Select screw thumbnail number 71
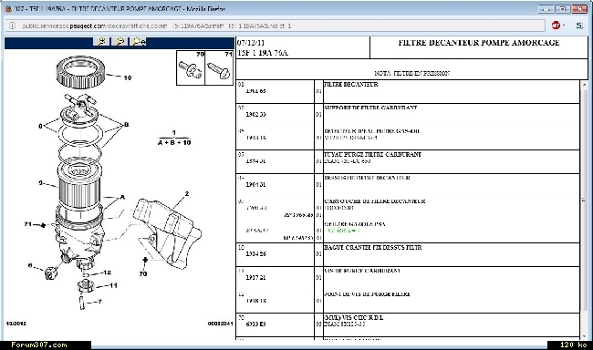This screenshot has height=350, width=593. (219, 68)
